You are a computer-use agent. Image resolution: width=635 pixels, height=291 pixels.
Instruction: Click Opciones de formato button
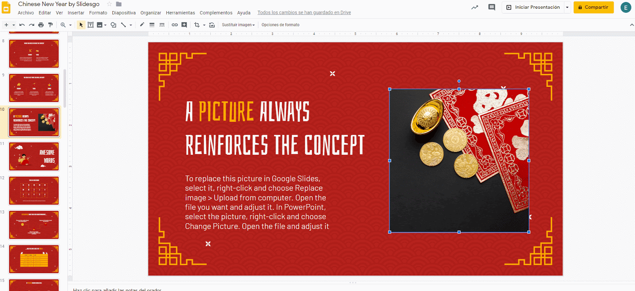point(281,25)
